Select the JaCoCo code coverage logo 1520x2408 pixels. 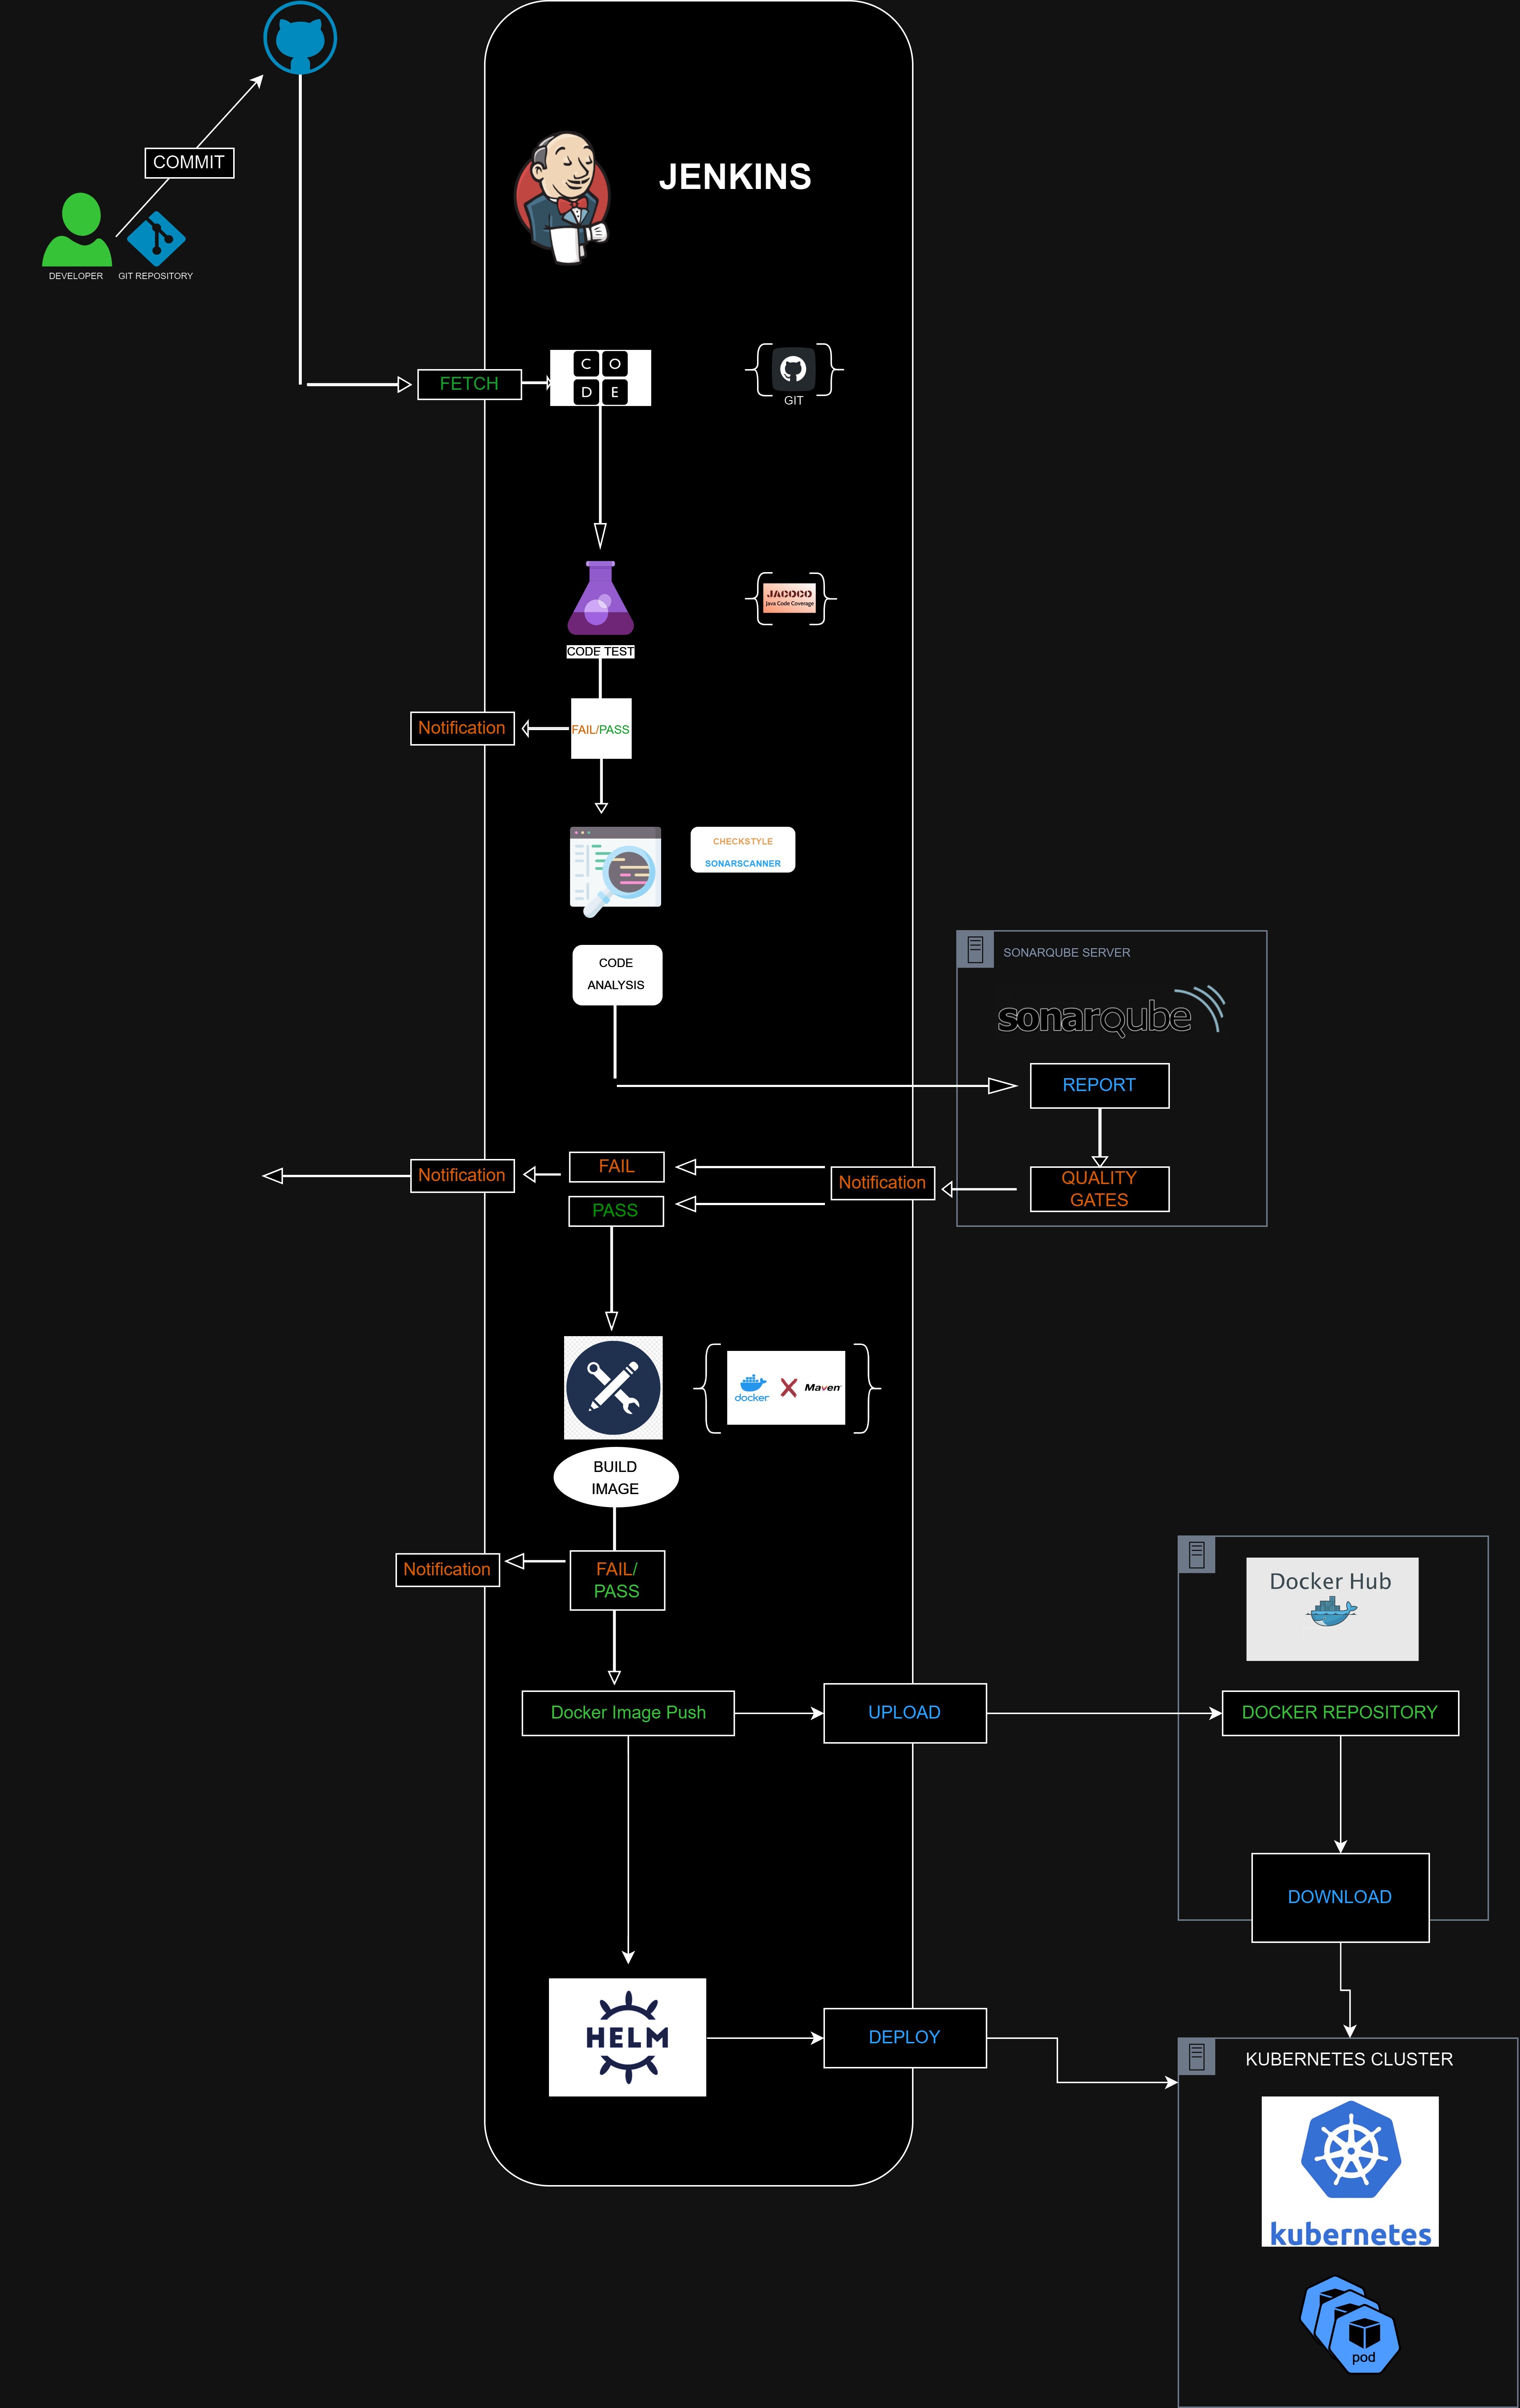790,598
